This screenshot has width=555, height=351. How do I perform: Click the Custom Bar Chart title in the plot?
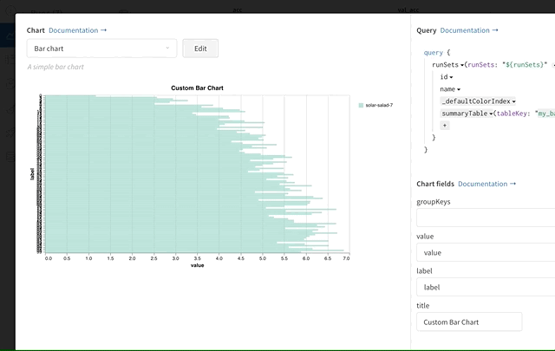point(197,88)
